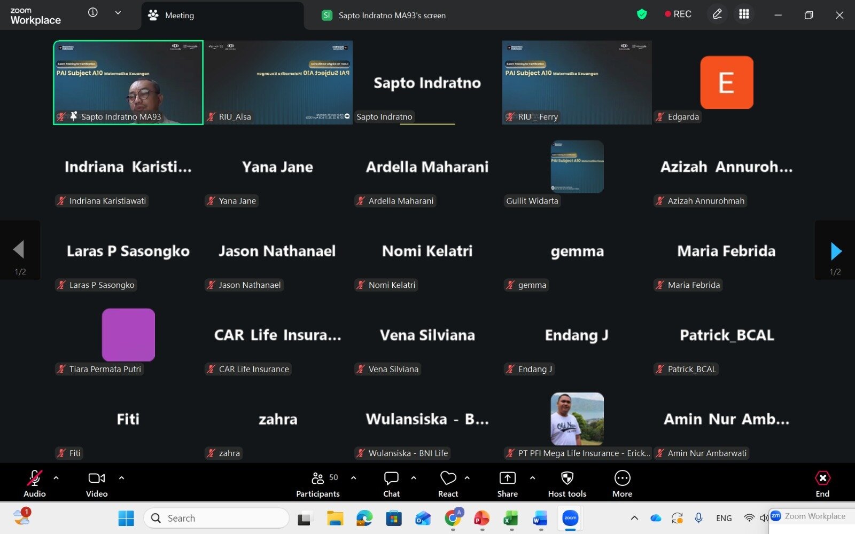The height and width of the screenshot is (534, 855).
Task: Click the REC recording indicator
Action: [x=678, y=14]
